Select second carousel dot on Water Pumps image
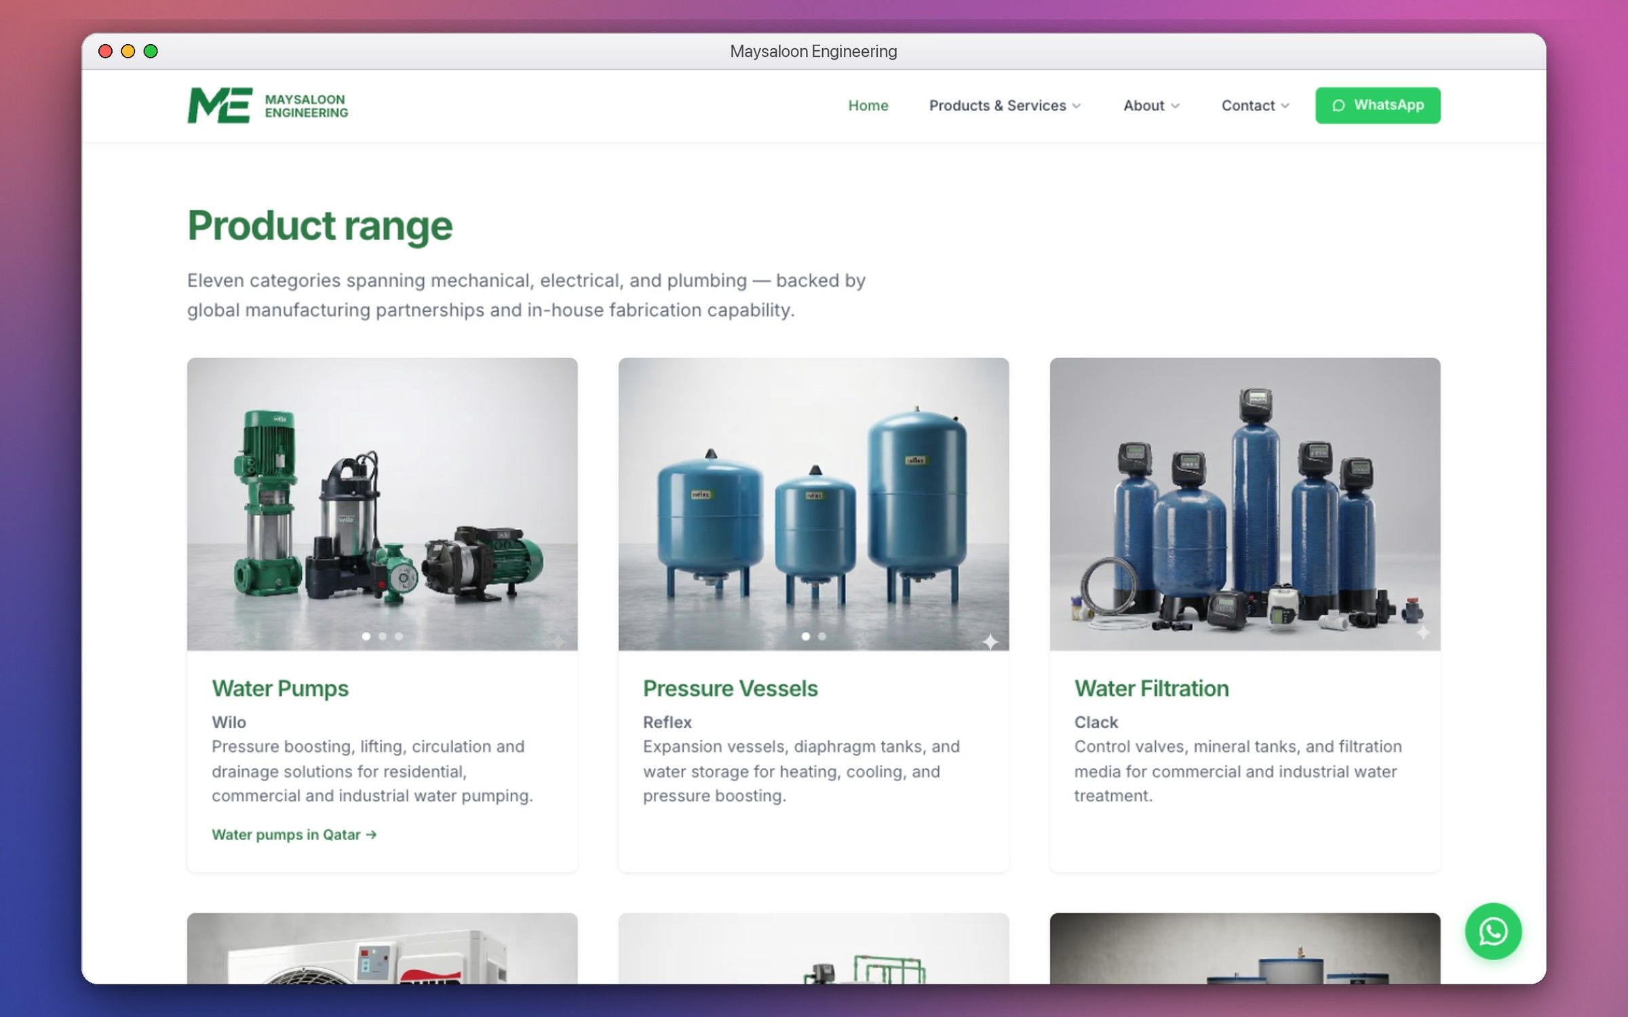1628x1017 pixels. [x=383, y=636]
